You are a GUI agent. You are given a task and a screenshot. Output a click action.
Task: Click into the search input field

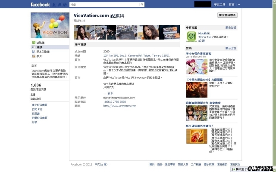[104, 5]
